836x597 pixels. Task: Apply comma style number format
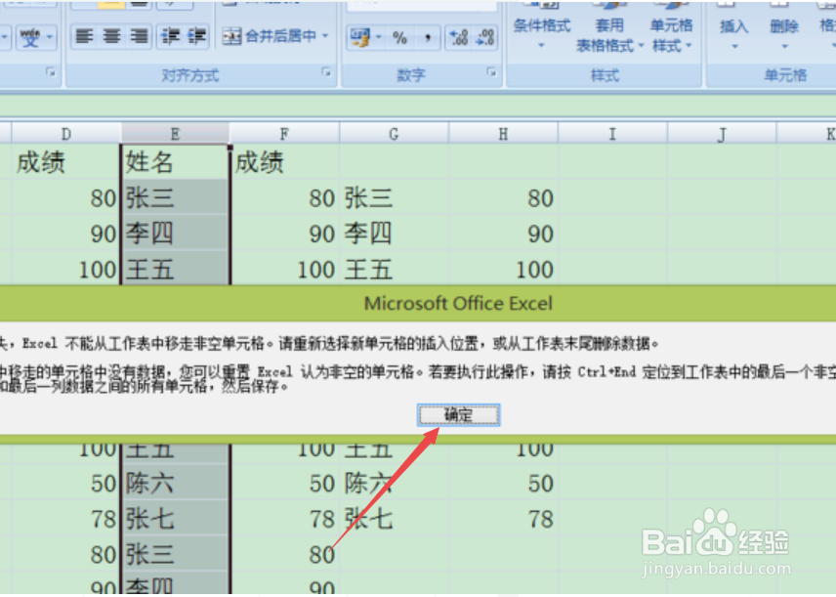(x=427, y=37)
